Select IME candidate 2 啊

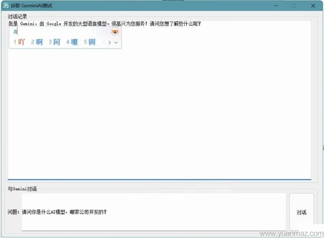click(37, 42)
